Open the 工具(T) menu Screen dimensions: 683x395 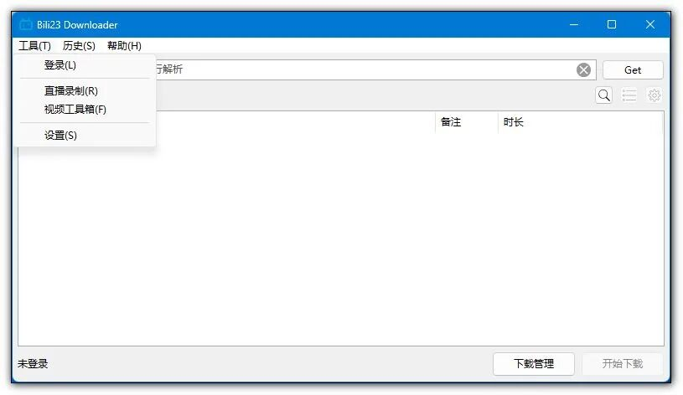point(35,46)
